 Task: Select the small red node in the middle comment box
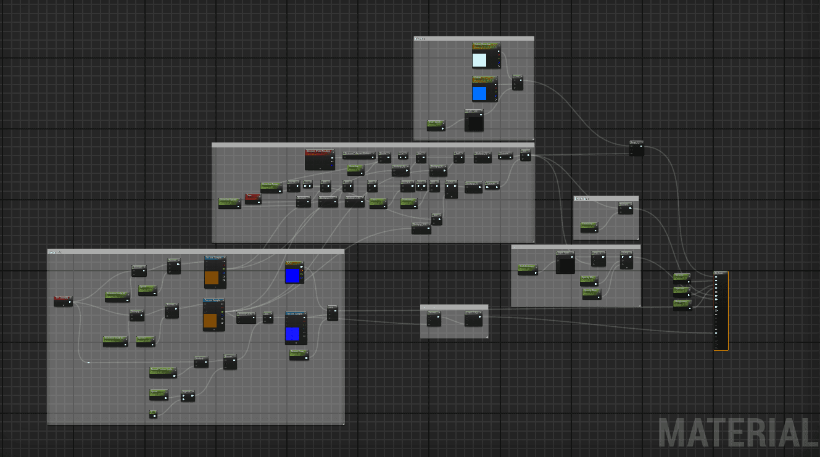pos(253,199)
